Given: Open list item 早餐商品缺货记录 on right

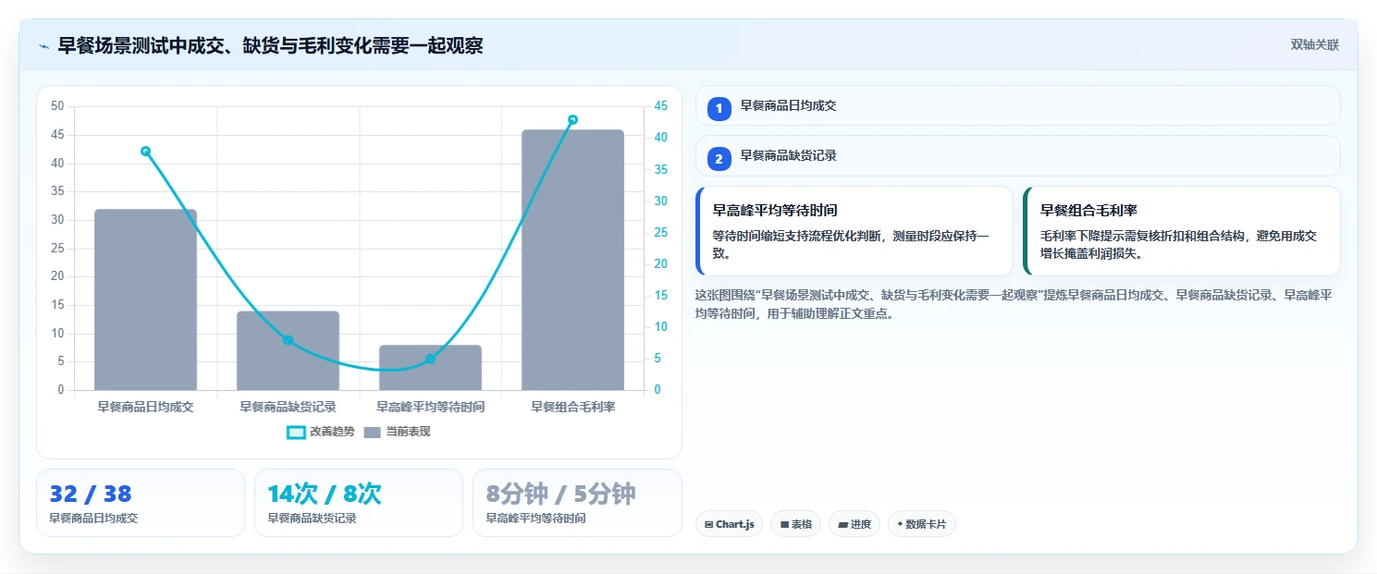Looking at the screenshot, I should [1017, 155].
